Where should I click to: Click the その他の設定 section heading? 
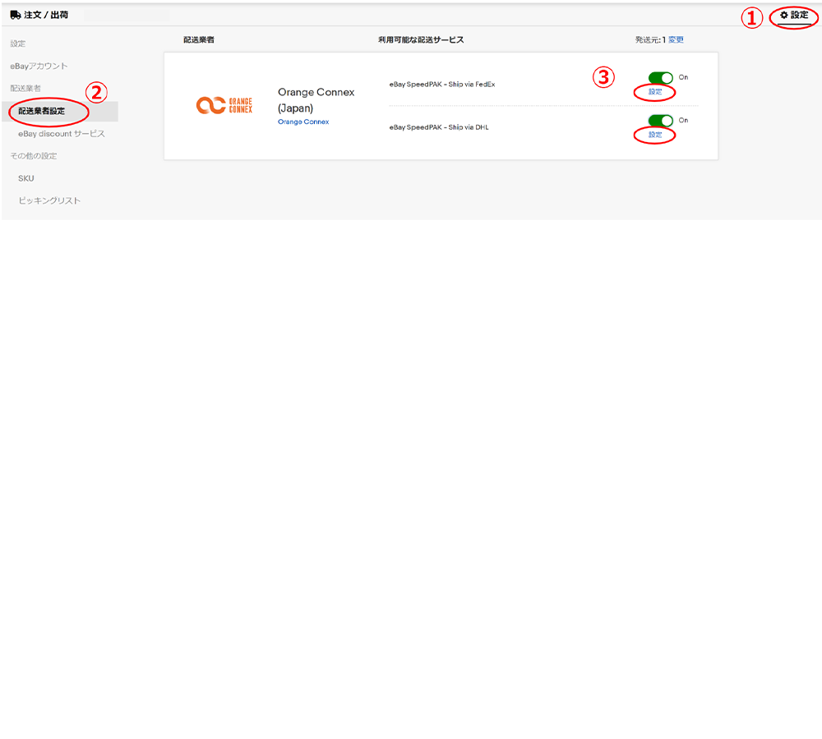[x=34, y=156]
